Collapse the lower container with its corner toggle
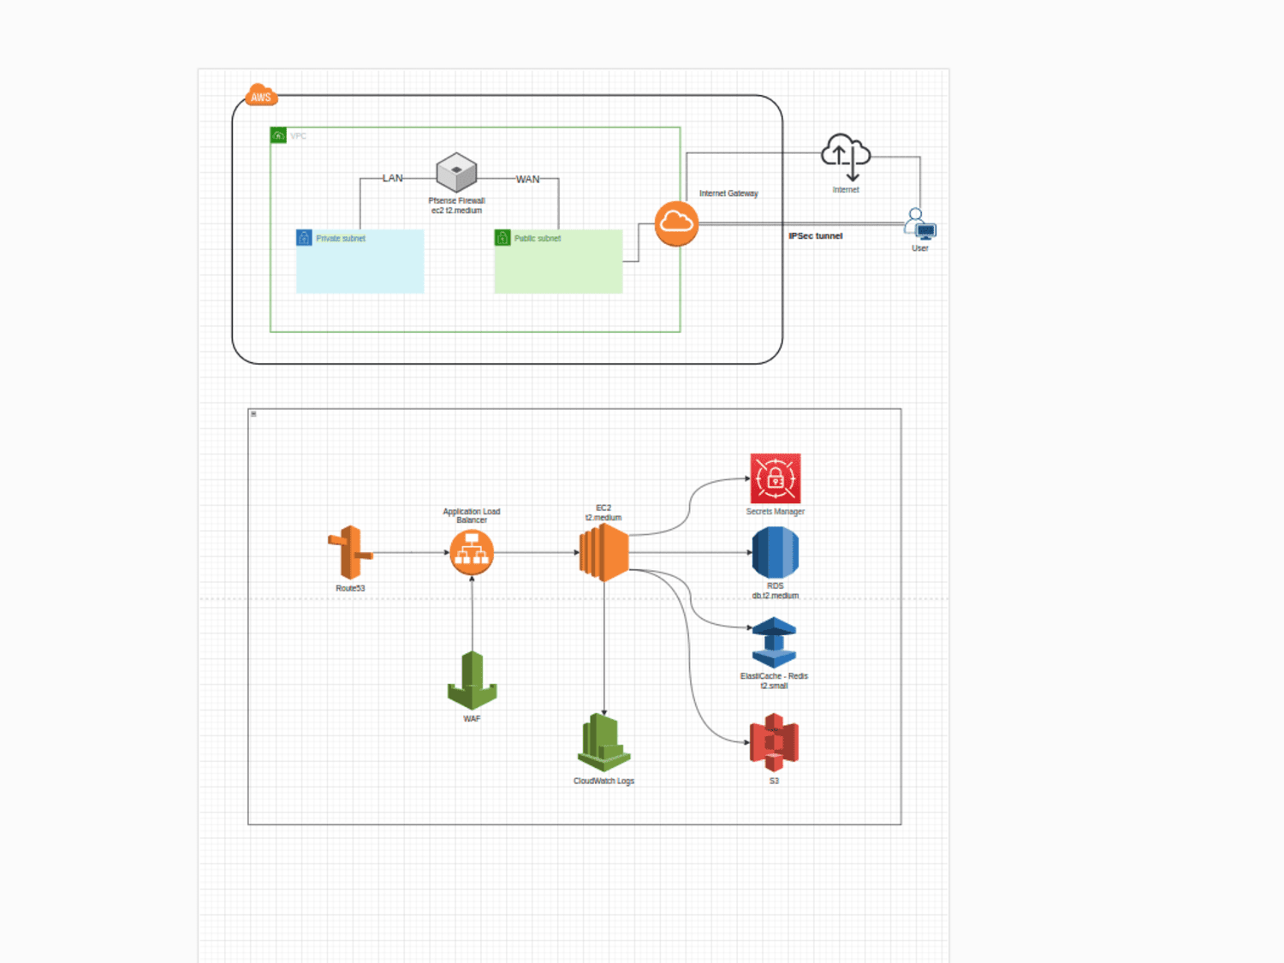The width and height of the screenshot is (1284, 963). coord(253,414)
